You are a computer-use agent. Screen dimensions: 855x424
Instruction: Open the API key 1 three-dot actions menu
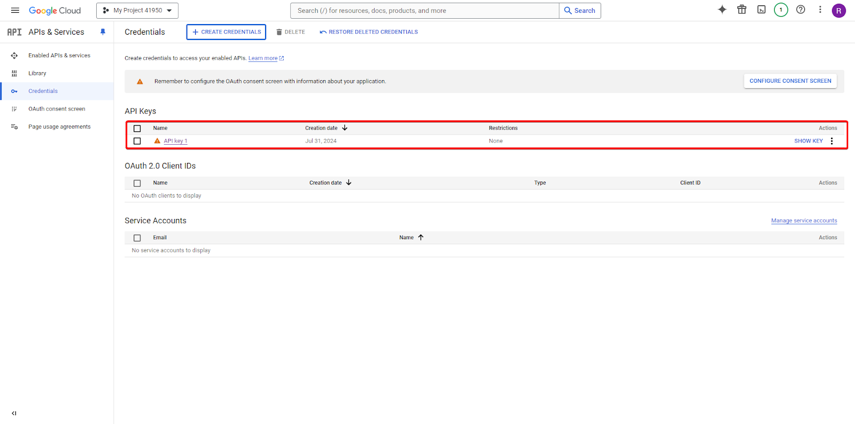(831, 141)
